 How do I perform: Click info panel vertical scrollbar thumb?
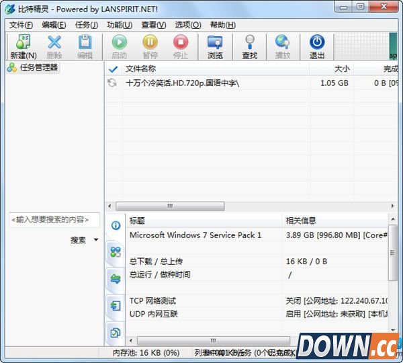pyautogui.click(x=393, y=253)
